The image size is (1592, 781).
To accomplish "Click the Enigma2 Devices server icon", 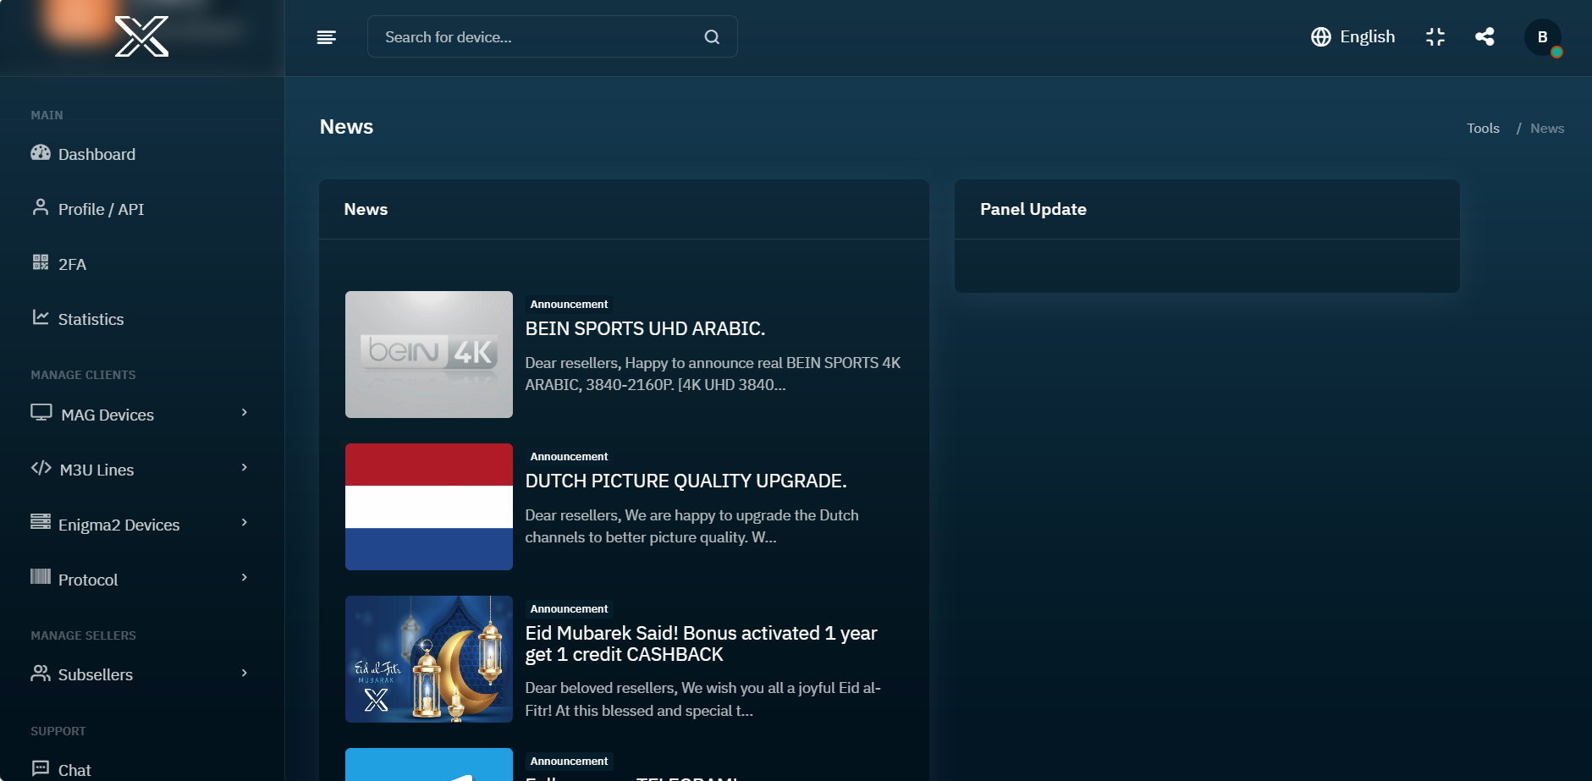I will coord(40,522).
